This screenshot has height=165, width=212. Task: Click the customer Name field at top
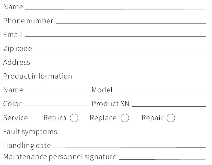click(x=115, y=7)
